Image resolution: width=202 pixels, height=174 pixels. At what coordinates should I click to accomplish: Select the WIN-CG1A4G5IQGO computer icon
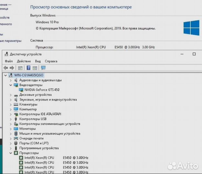[11, 75]
